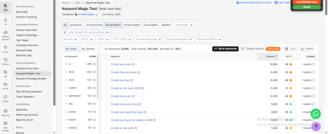Refresh metrics for best ai seo tools 2026 row
The image size is (328, 134).
click(314, 88)
